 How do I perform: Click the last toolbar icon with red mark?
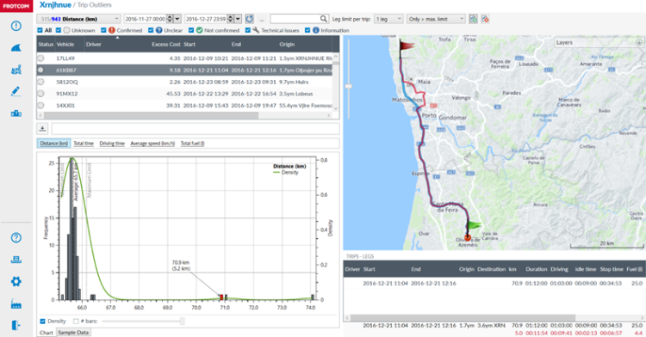point(485,19)
